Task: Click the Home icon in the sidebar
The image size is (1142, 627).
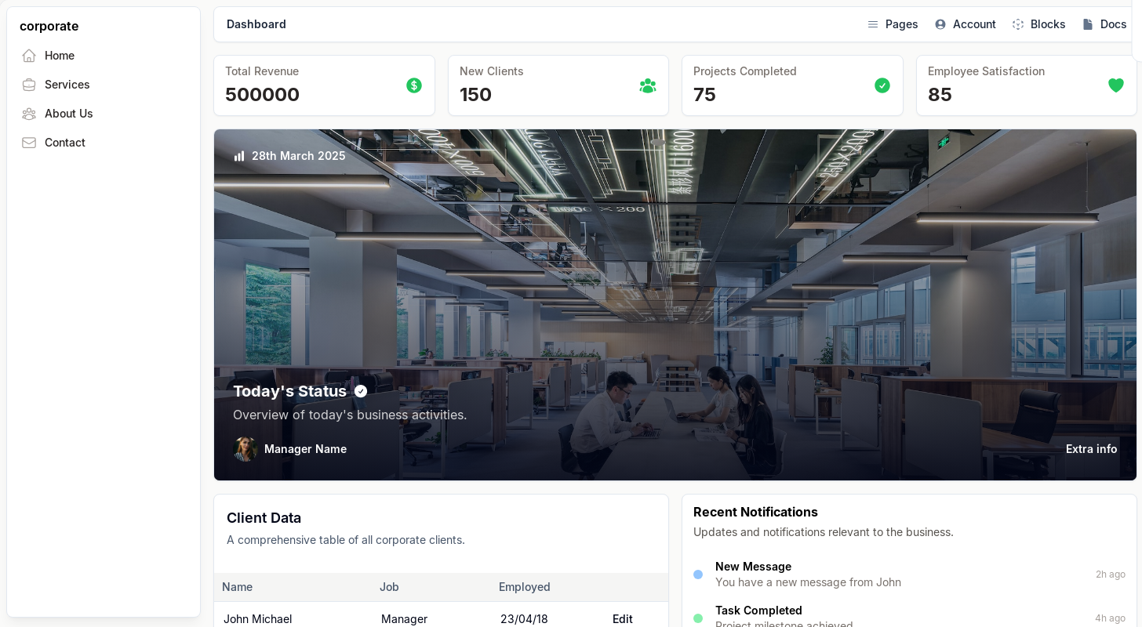Action: [x=29, y=56]
